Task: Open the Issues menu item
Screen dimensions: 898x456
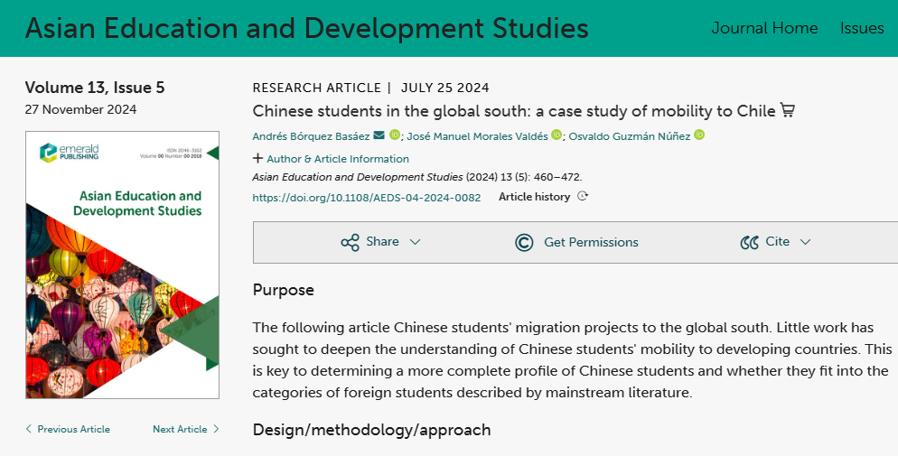Action: point(862,28)
